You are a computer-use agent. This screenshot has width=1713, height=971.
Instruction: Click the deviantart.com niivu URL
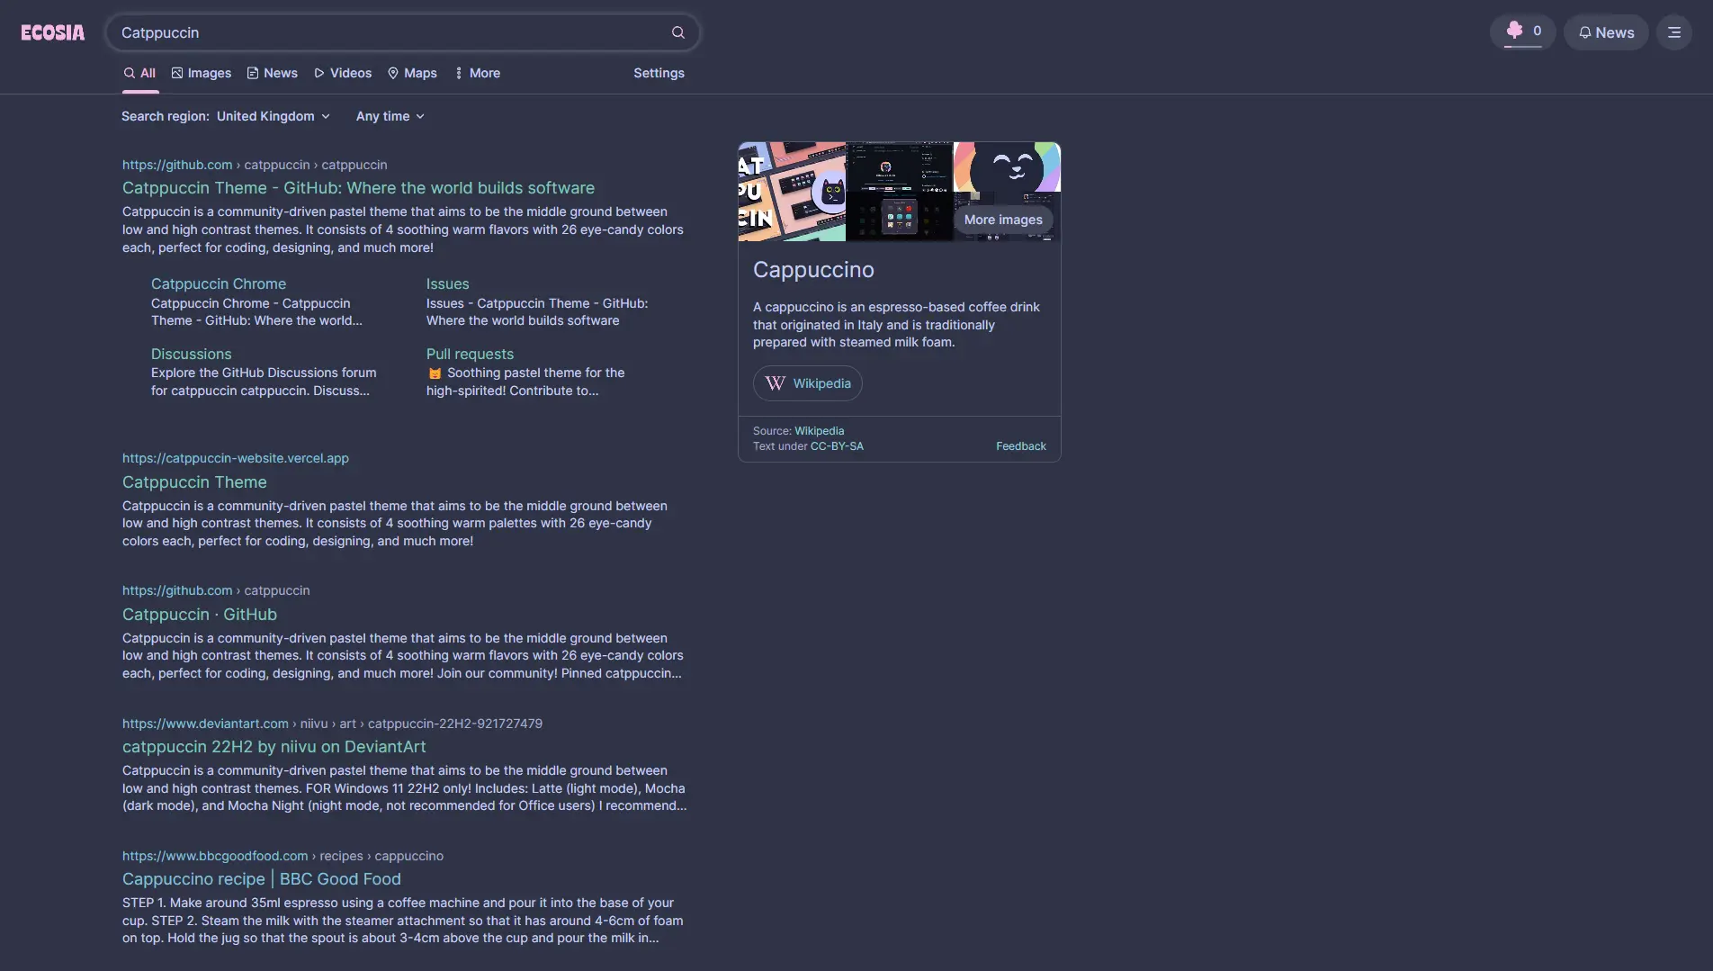[x=332, y=724]
